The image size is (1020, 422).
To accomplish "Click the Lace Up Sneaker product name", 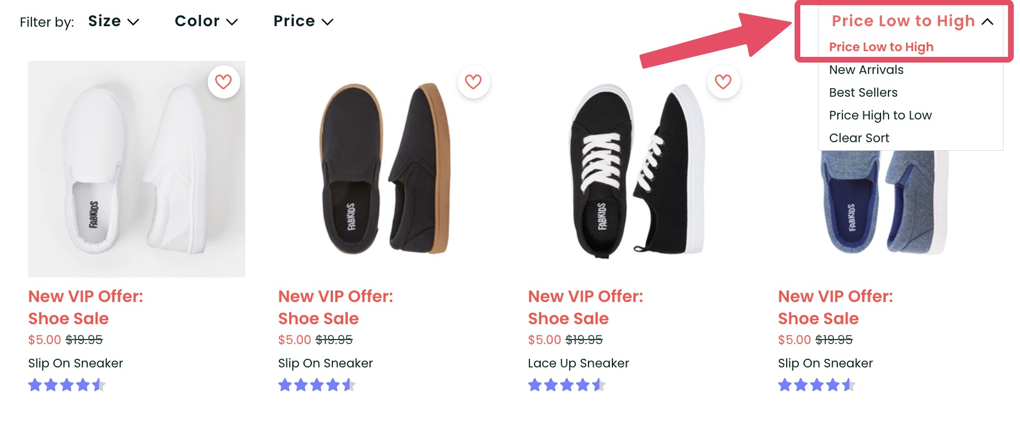I will pos(578,363).
